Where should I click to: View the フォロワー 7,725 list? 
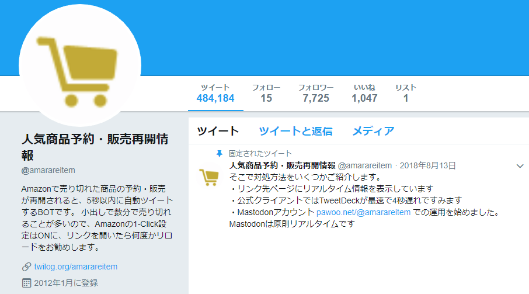click(x=316, y=93)
